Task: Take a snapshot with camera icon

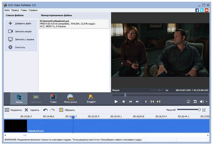Action: point(195,101)
